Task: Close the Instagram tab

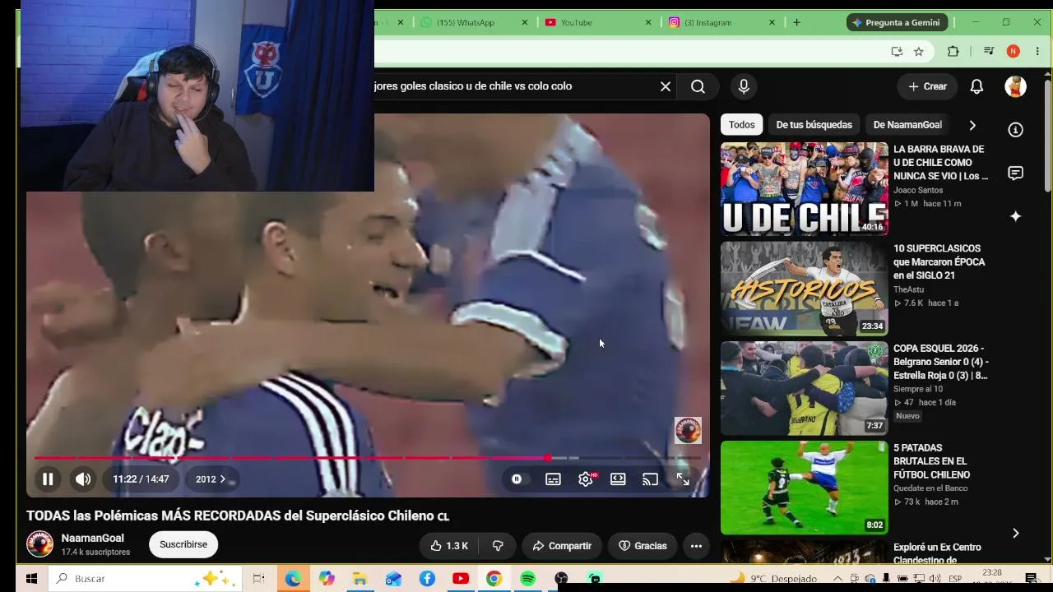Action: click(772, 22)
